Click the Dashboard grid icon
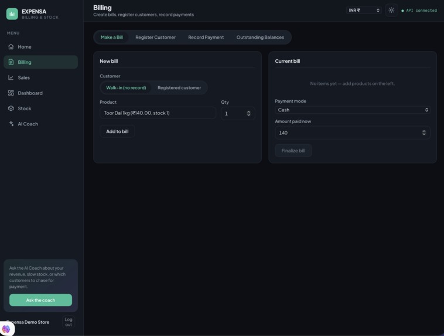The height and width of the screenshot is (336, 444). point(11,93)
